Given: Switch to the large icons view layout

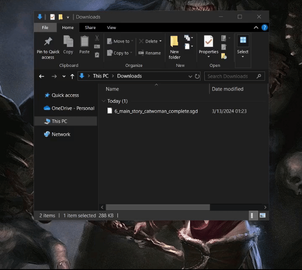Looking at the screenshot, I should (263, 215).
